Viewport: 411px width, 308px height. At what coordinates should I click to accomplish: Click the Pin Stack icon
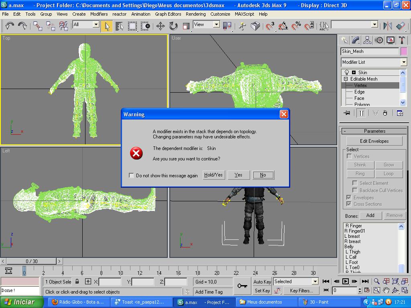347,113
